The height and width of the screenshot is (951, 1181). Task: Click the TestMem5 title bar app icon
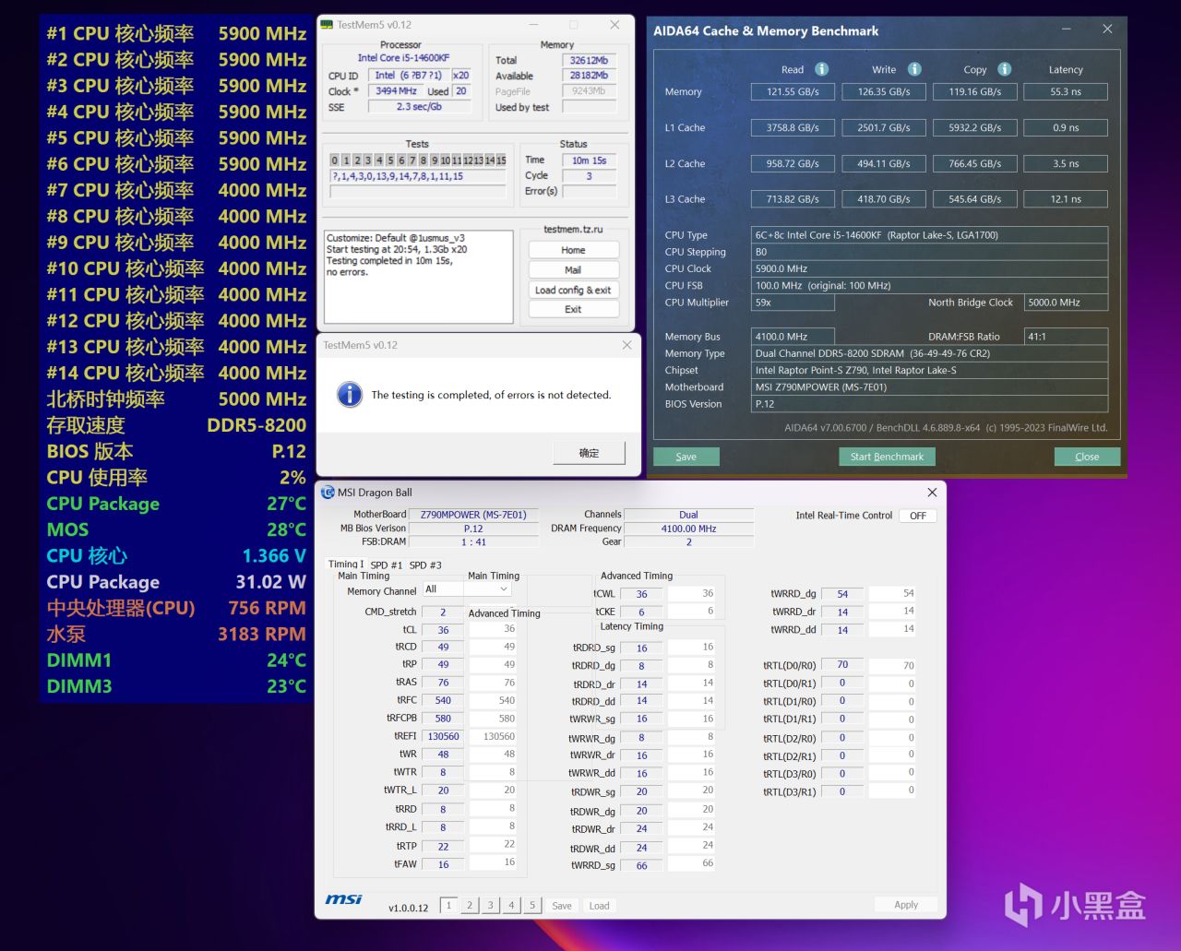pos(327,25)
